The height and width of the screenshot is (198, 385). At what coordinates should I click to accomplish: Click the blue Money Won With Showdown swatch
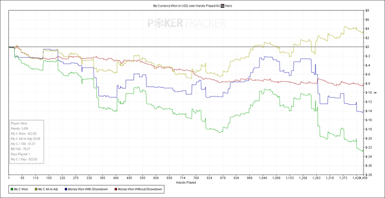(67, 189)
